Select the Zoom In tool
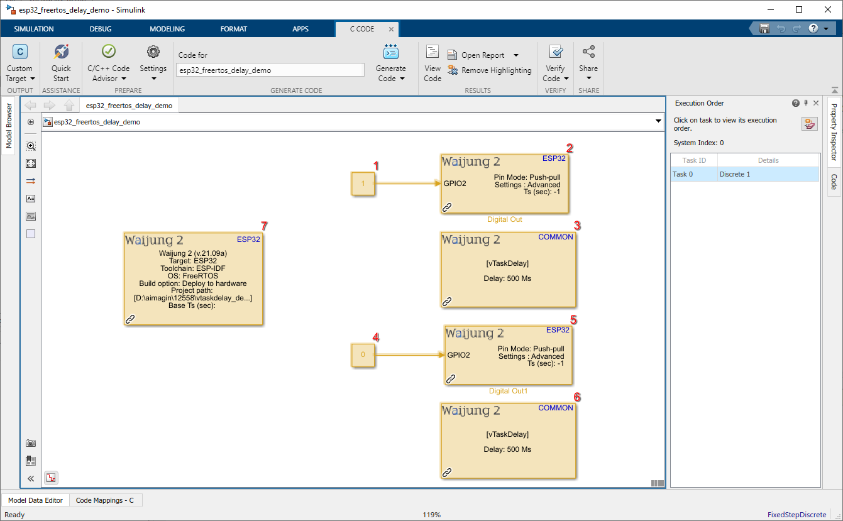This screenshot has height=521, width=843. [x=31, y=146]
